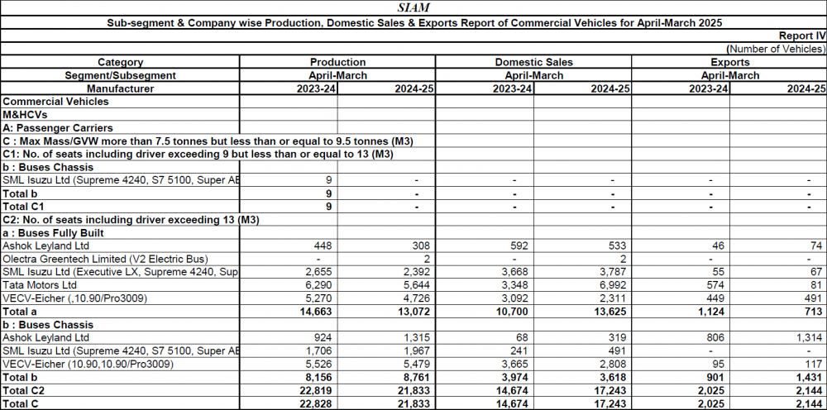Click the 'Report IV' label

coord(801,36)
